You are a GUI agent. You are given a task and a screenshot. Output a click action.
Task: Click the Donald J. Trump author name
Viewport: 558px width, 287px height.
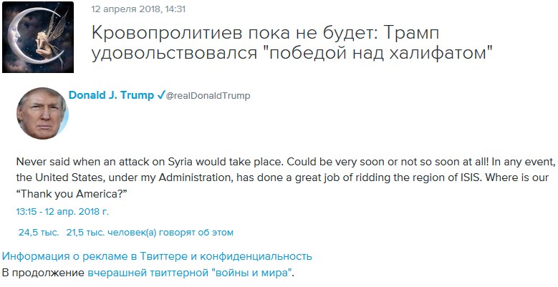(111, 96)
